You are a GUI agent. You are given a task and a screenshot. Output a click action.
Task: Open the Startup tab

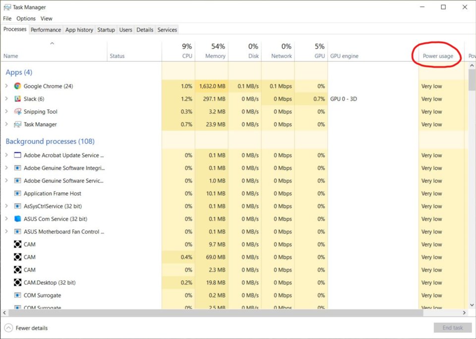pos(106,30)
